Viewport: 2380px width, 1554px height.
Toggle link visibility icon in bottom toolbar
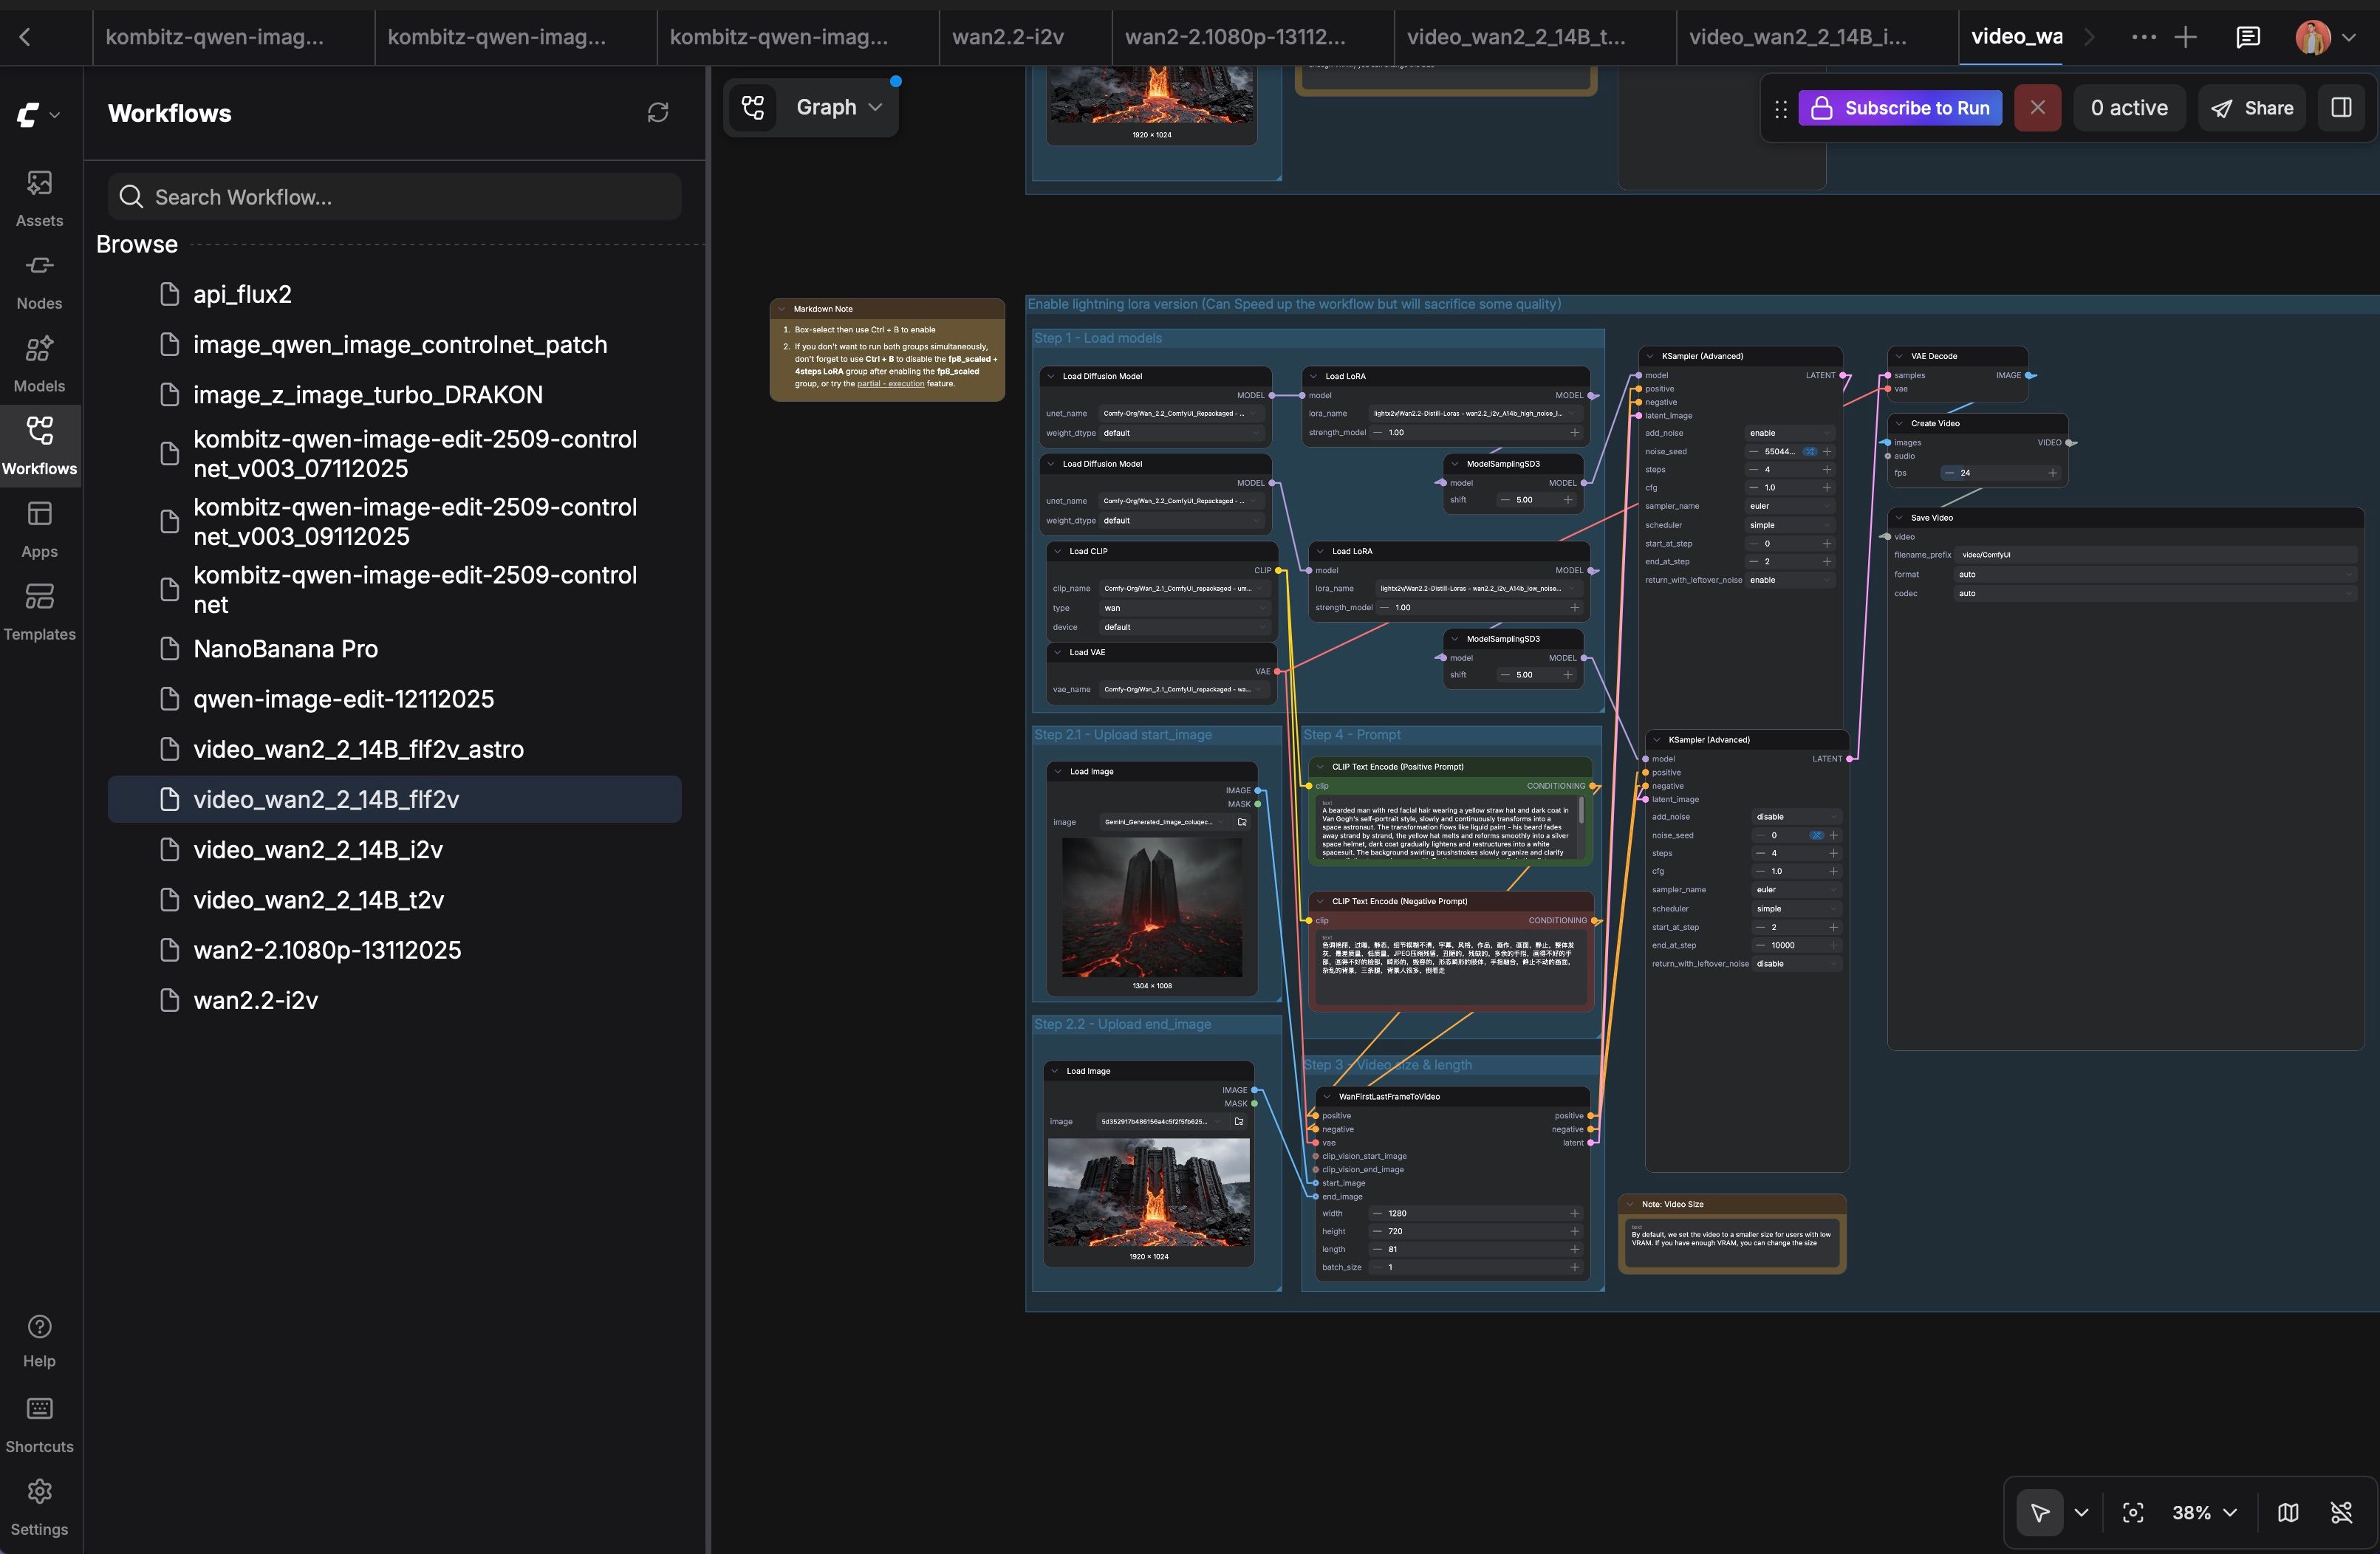(2340, 1512)
